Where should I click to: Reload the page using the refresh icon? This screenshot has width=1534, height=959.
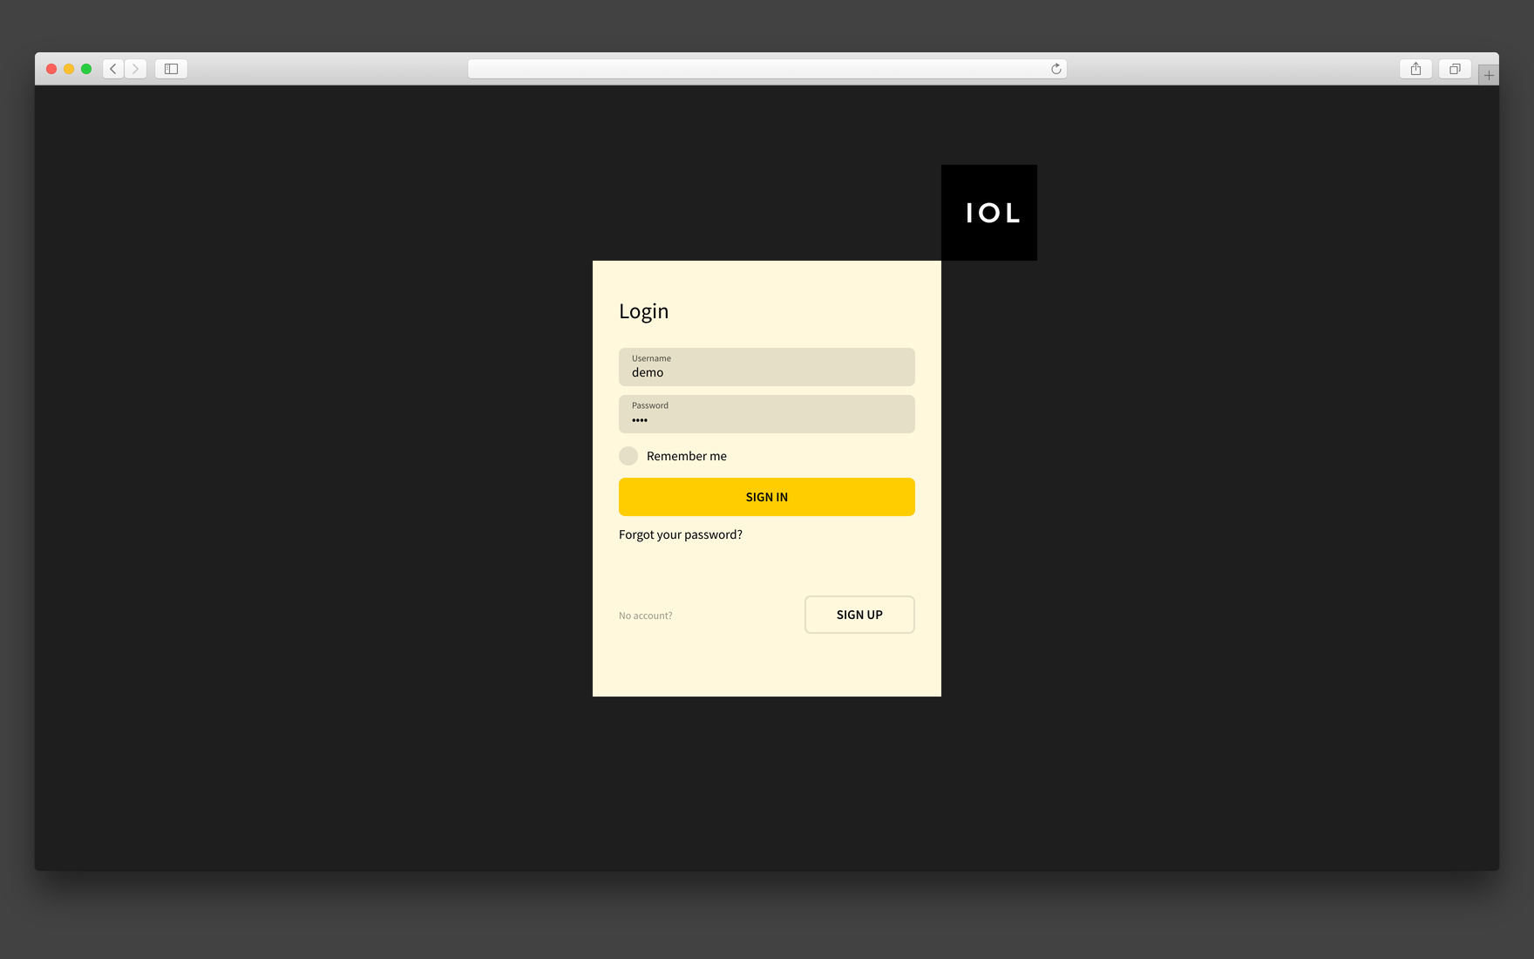1055,69
